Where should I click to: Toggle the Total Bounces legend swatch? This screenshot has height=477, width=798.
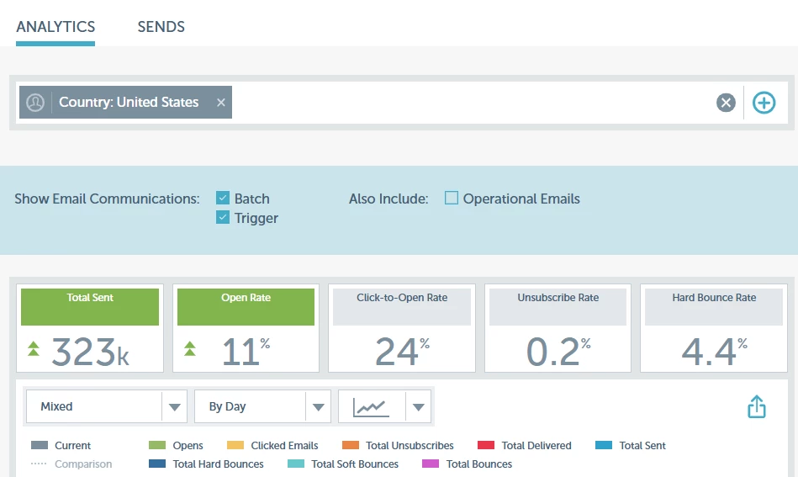431,464
